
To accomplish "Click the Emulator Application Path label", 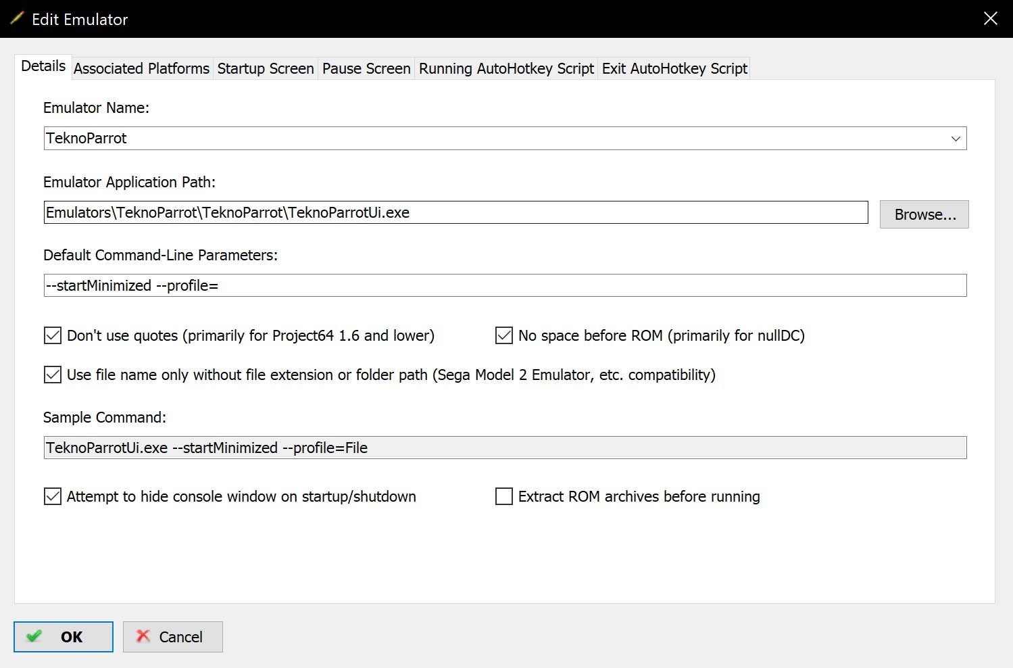I will pos(129,182).
